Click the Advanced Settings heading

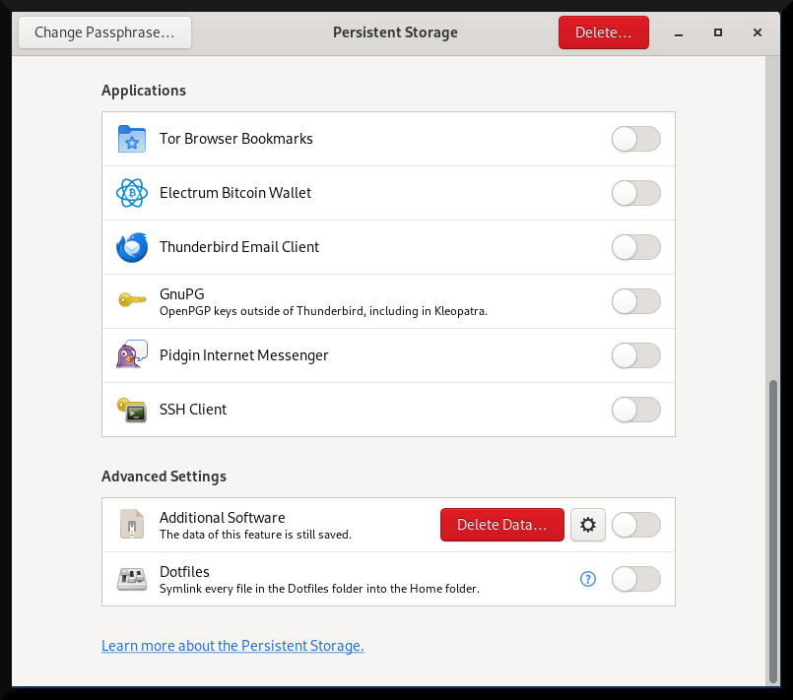164,477
